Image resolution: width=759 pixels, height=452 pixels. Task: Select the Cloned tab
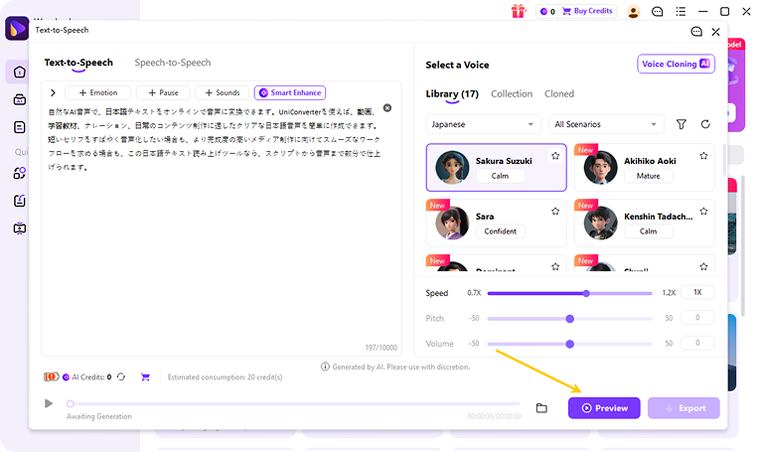click(559, 94)
